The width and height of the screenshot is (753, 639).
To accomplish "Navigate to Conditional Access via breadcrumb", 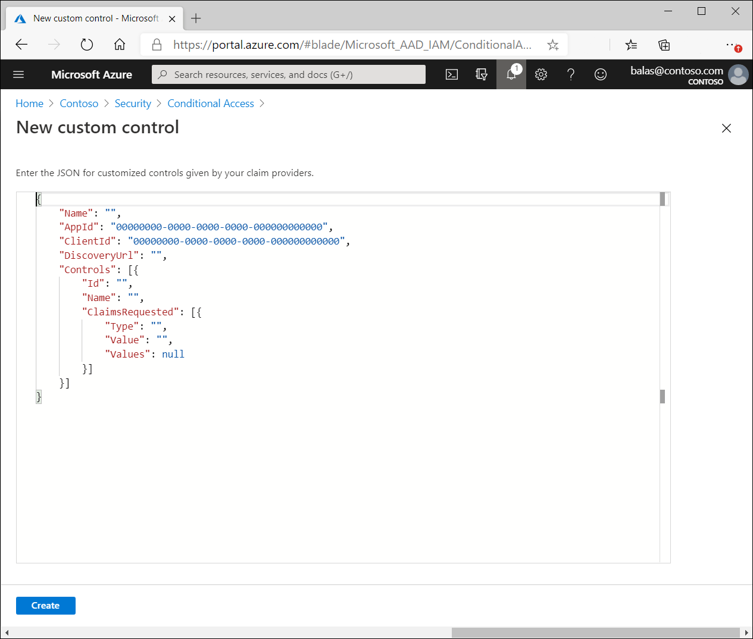I will click(x=211, y=103).
